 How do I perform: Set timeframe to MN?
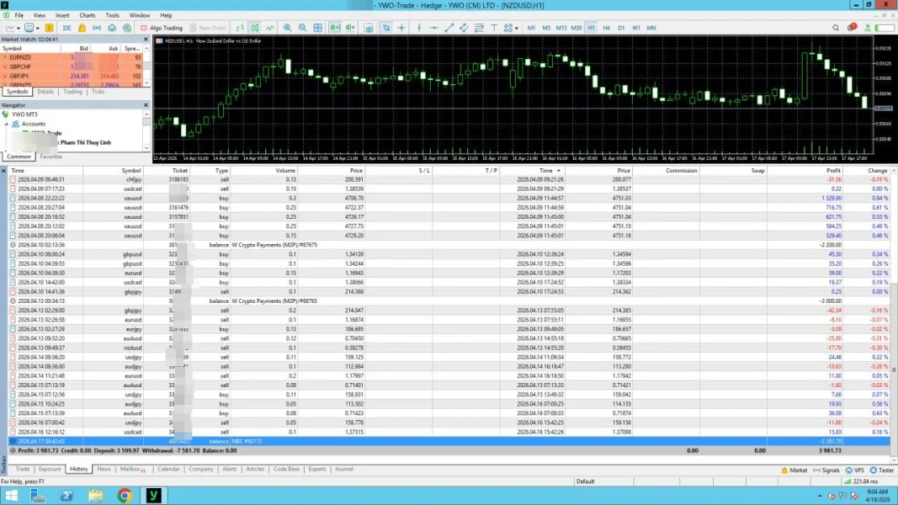pos(651,28)
